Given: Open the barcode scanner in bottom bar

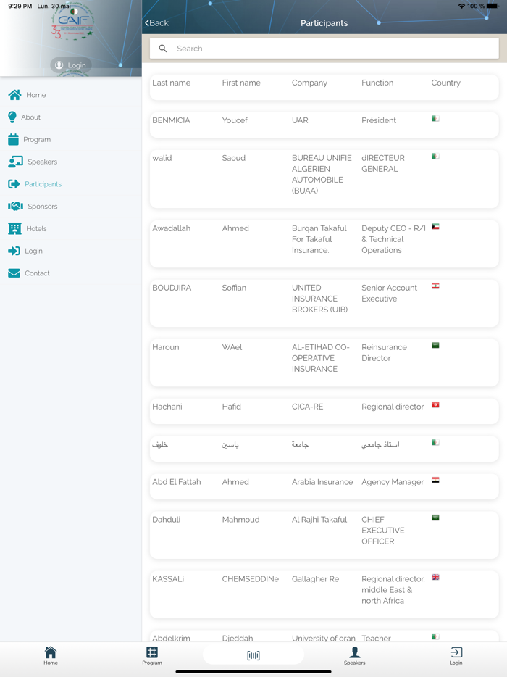Looking at the screenshot, I should pyautogui.click(x=253, y=656).
